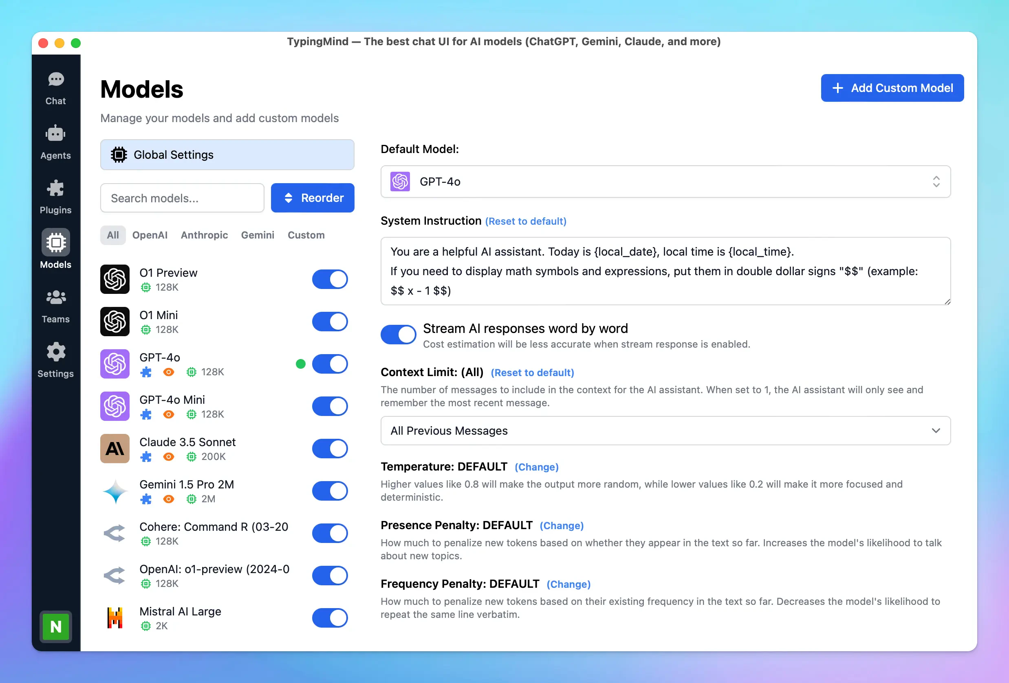The height and width of the screenshot is (683, 1009).
Task: Show all models with the All tab
Action: tap(113, 235)
